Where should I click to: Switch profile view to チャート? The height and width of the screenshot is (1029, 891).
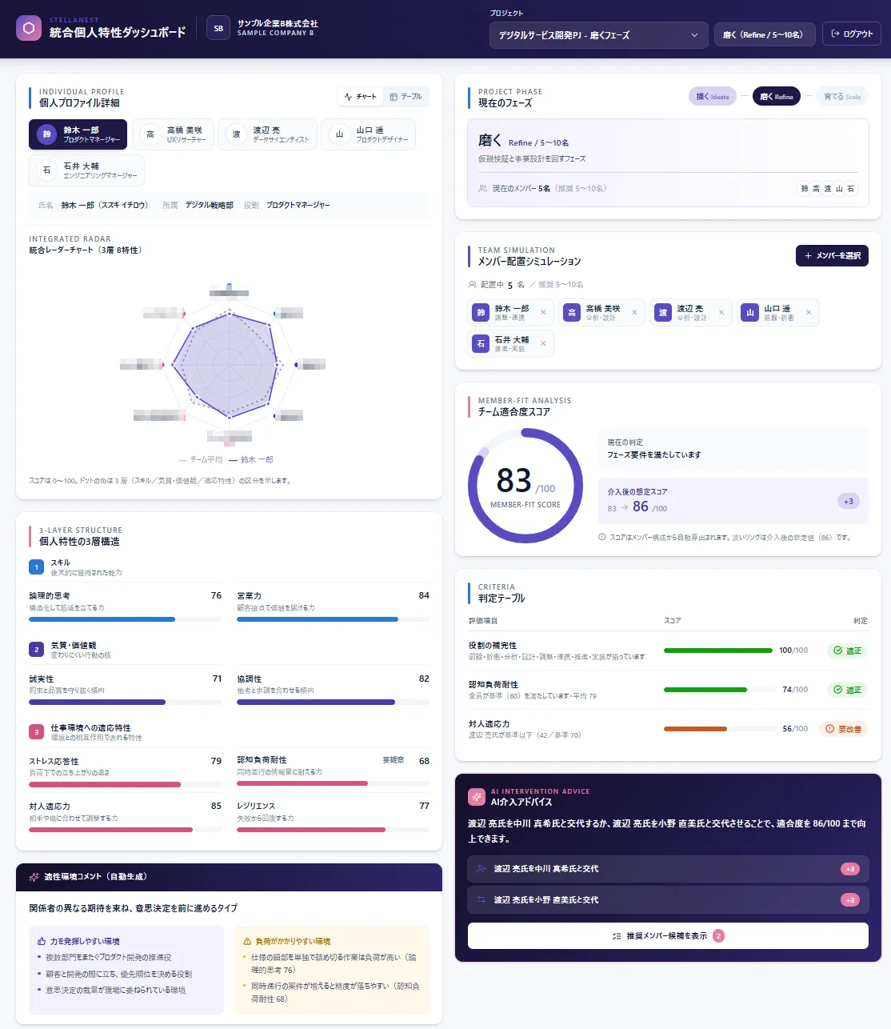(x=361, y=97)
